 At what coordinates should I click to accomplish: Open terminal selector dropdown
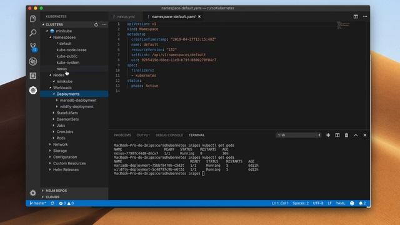(x=299, y=135)
